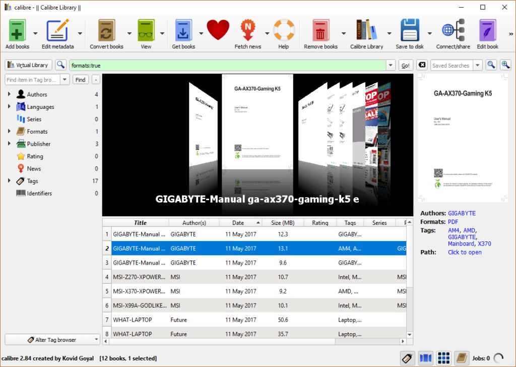Image resolution: width=516 pixels, height=367 pixels.
Task: Open Alter Tag browser menu
Action: coord(52,339)
